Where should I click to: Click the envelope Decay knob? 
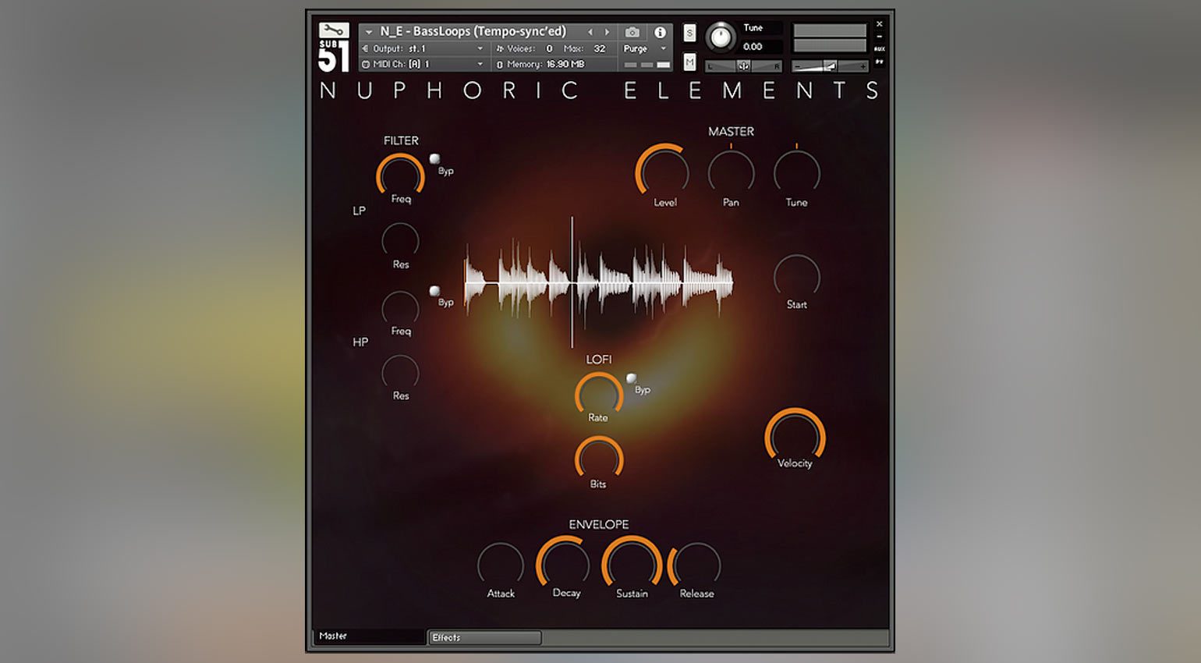[x=563, y=563]
